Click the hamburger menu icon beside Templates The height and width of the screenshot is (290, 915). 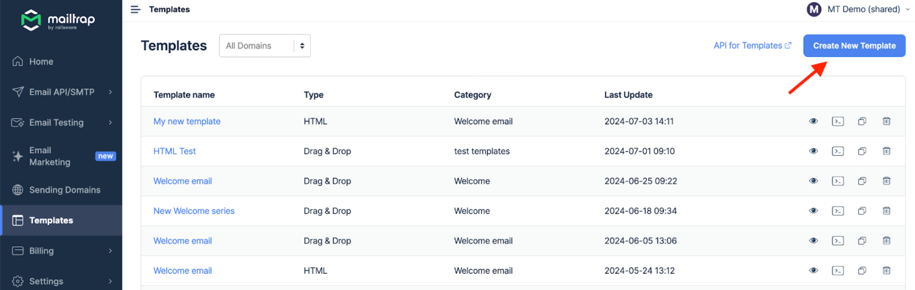coord(135,10)
